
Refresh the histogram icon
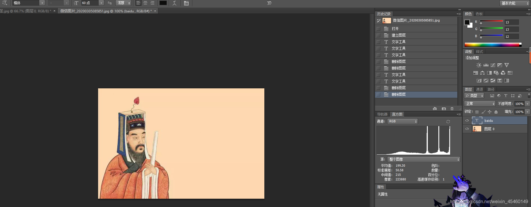pyautogui.click(x=448, y=122)
